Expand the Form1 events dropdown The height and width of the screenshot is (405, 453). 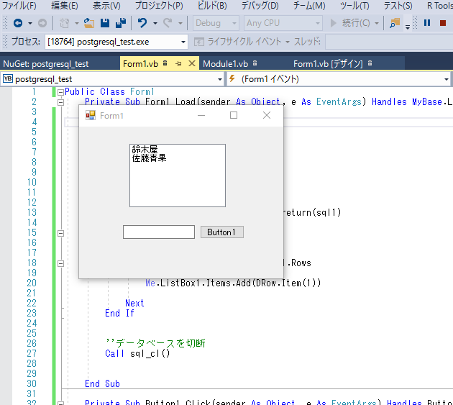(x=446, y=78)
